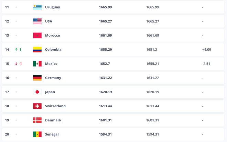This screenshot has width=227, height=142.
Task: Click Colombia's +4.09 points change
Action: (207, 50)
